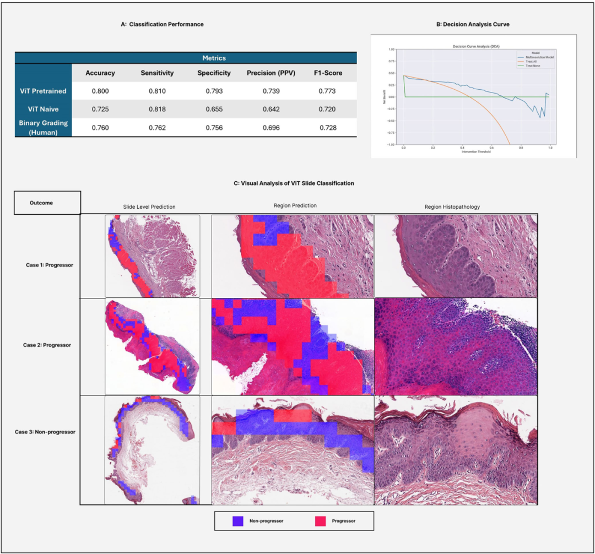Open Case 3 slide level prediction image
This screenshot has height=554, width=595.
pos(152,450)
